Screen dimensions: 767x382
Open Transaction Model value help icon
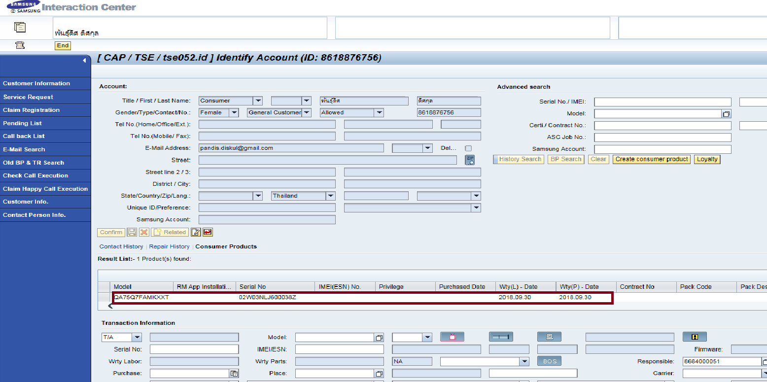(x=379, y=338)
